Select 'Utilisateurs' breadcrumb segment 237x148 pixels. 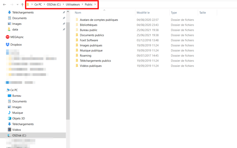coord(73,5)
